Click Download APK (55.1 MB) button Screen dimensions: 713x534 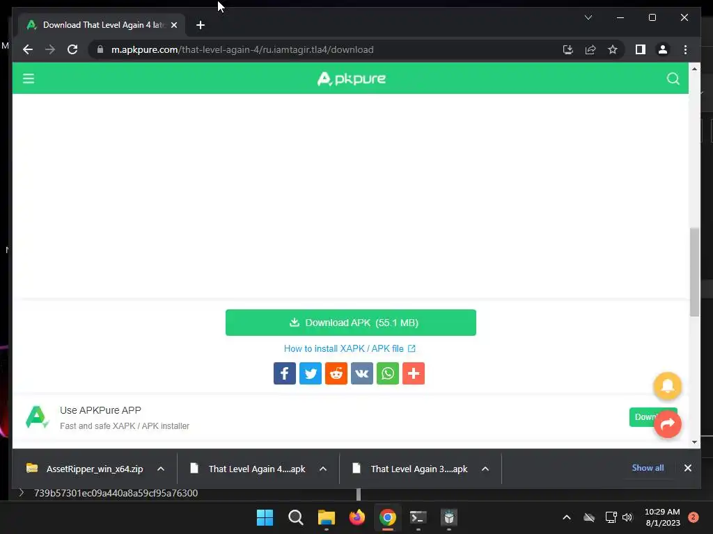pyautogui.click(x=351, y=323)
